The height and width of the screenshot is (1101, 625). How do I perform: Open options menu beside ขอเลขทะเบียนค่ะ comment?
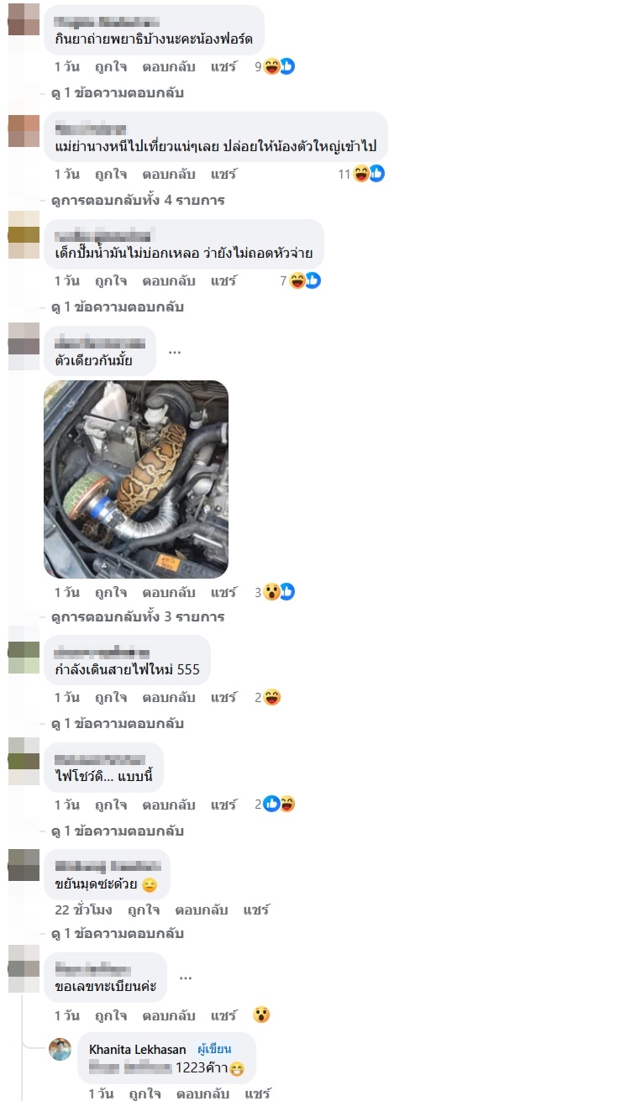click(186, 978)
